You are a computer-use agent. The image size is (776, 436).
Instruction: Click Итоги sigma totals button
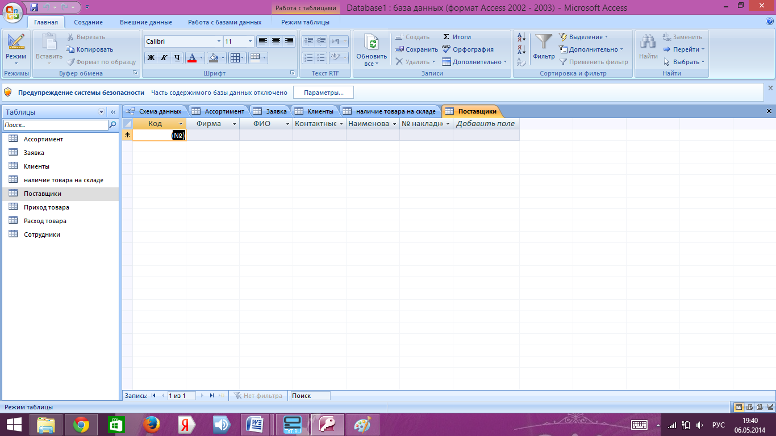(457, 37)
